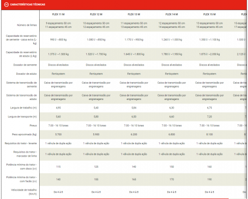Click the Peso aproximado (kg) label

point(24,134)
